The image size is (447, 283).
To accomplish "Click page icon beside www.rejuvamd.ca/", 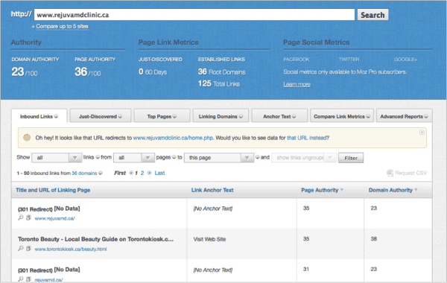I will [x=28, y=217].
